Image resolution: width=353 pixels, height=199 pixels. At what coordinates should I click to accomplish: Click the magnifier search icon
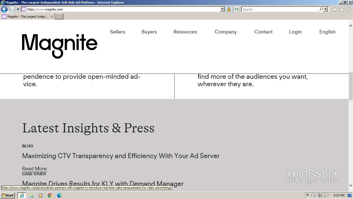coord(321,9)
